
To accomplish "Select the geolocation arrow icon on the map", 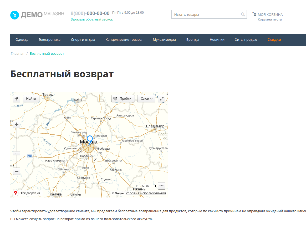I will 16,98.
